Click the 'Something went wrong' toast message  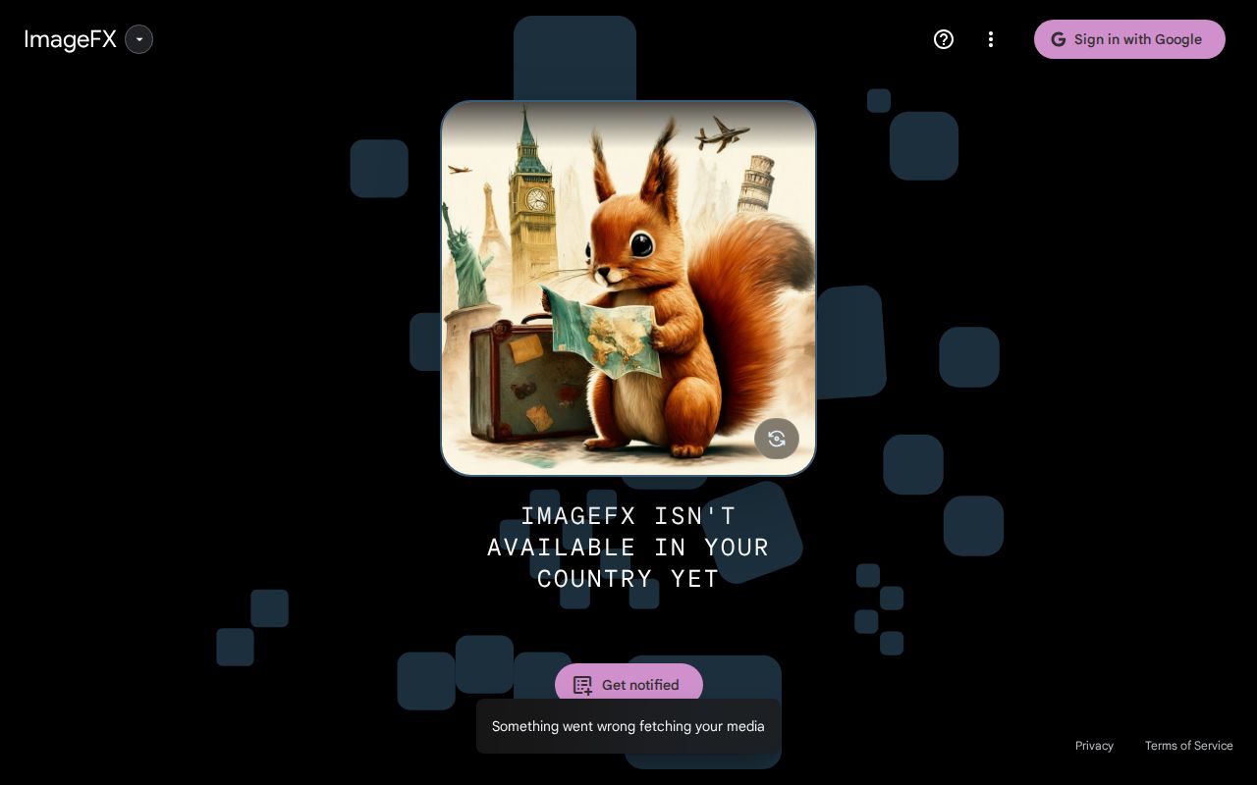[x=628, y=726]
